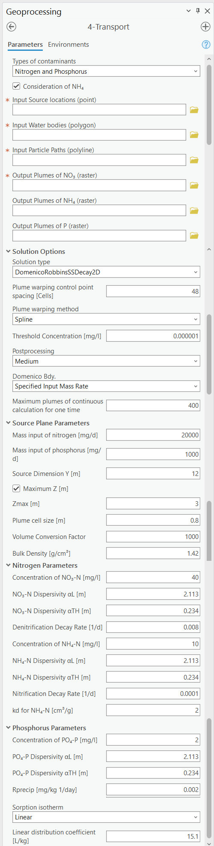The height and width of the screenshot is (846, 214).
Task: Pin the Geoprocessing pane with auto-hide icon
Action: [x=198, y=11]
